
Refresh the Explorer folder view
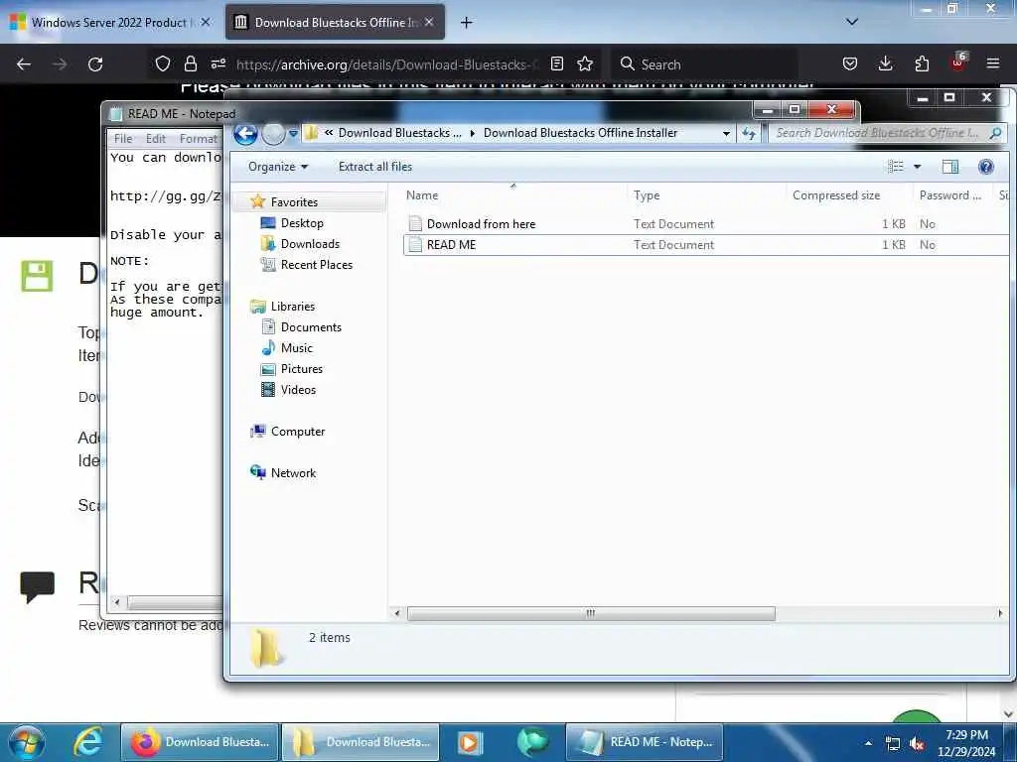[x=749, y=134]
